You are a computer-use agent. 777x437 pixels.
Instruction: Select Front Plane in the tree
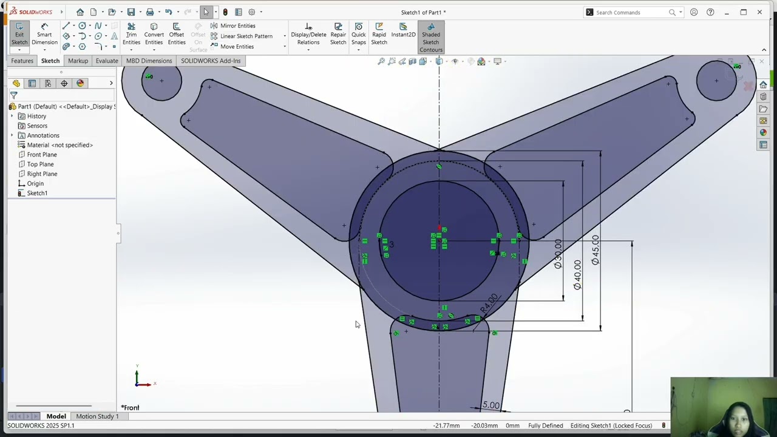(42, 155)
